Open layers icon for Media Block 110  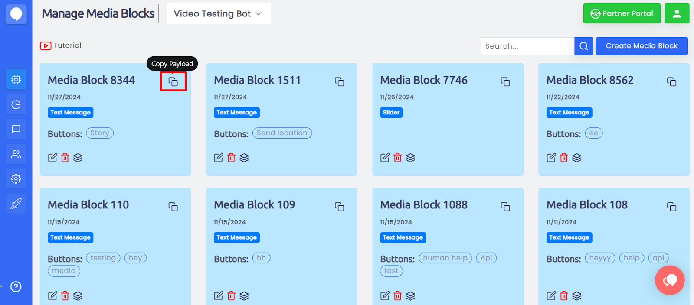coord(78,296)
